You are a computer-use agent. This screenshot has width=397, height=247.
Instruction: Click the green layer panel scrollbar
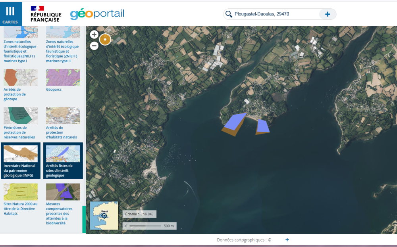[84, 219]
